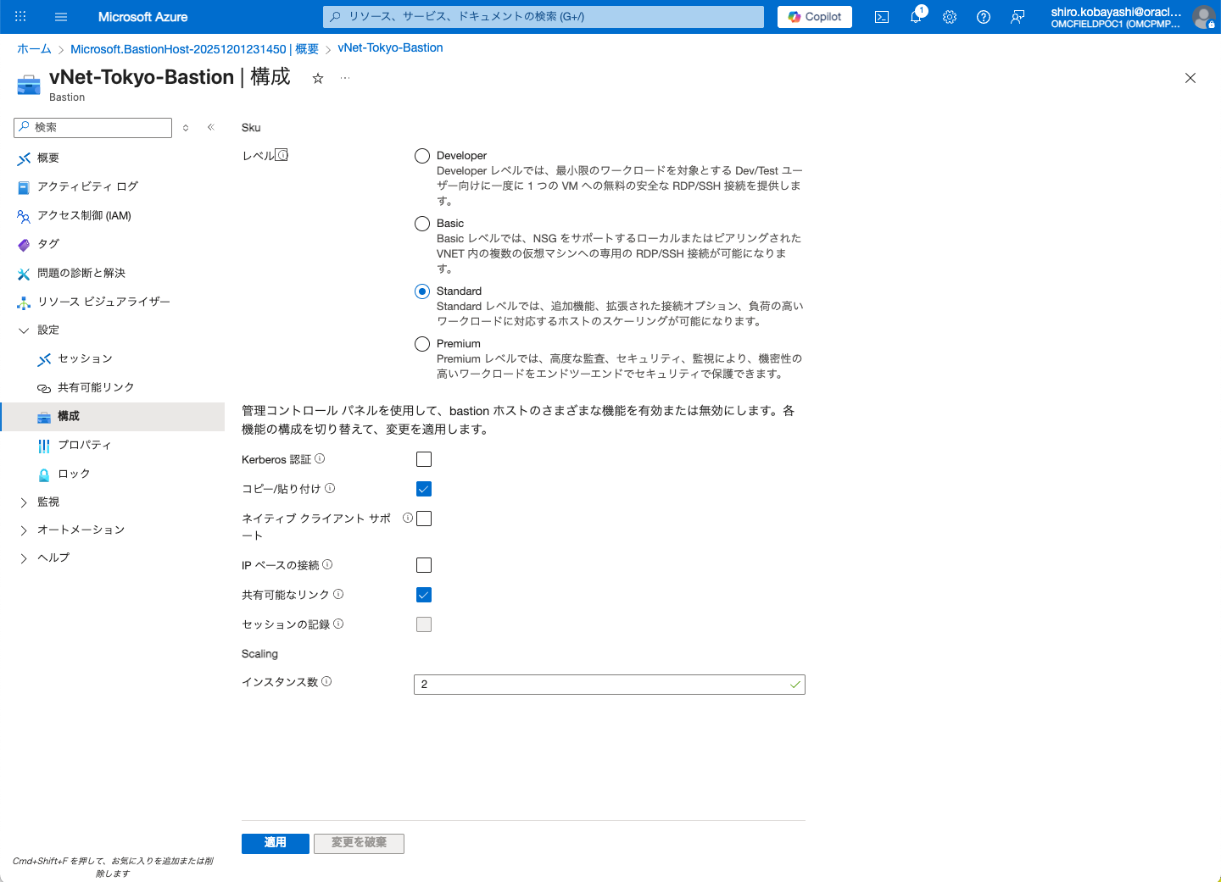This screenshot has width=1221, height=882.
Task: Favorite vNet-Tokyo-Bastion with the star icon
Action: click(317, 77)
